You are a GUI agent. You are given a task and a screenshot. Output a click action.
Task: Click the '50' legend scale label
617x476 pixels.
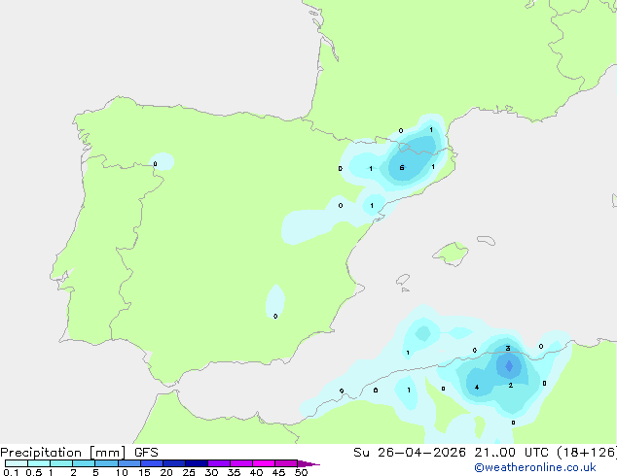click(x=301, y=472)
